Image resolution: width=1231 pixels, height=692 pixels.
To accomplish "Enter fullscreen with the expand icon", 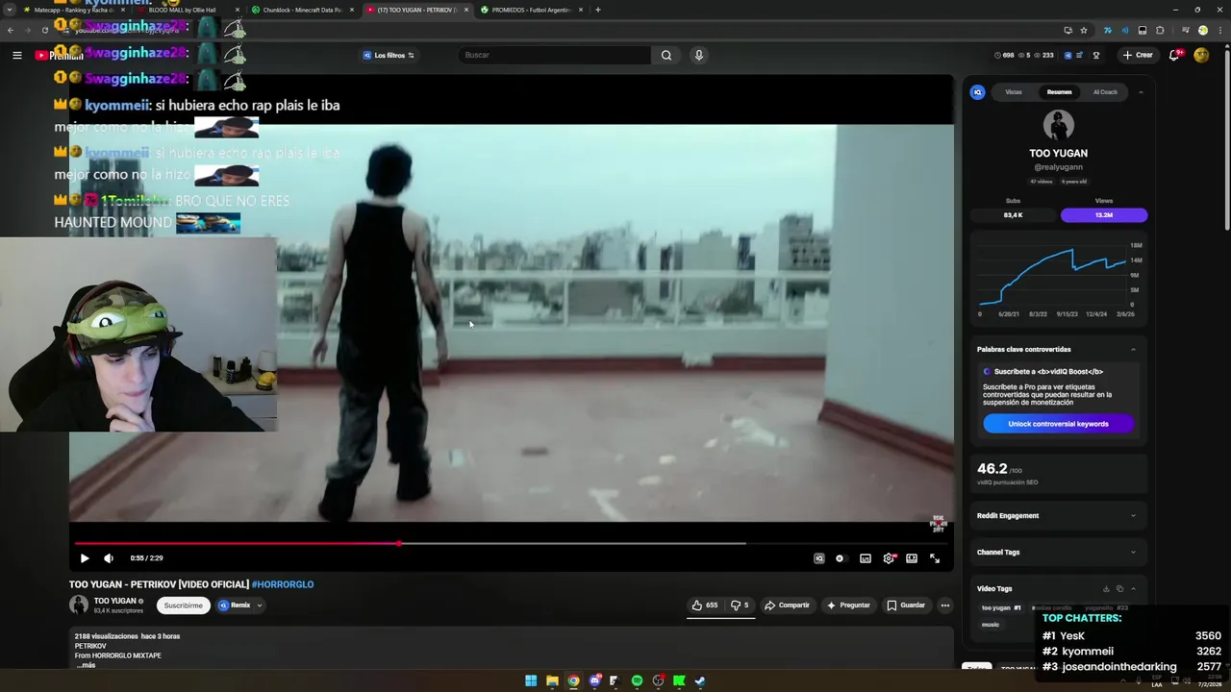I will tap(935, 558).
